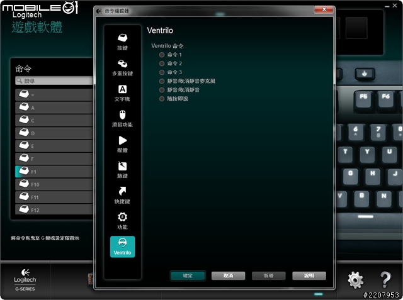Click the N key on keyboard image
The image size is (403, 300).
pos(383,199)
